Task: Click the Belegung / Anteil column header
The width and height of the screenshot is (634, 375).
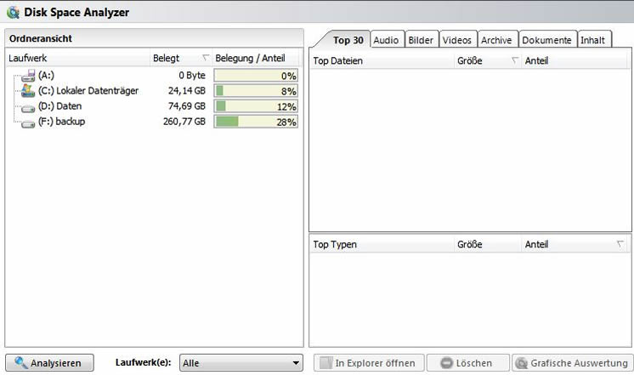Action: click(x=257, y=58)
